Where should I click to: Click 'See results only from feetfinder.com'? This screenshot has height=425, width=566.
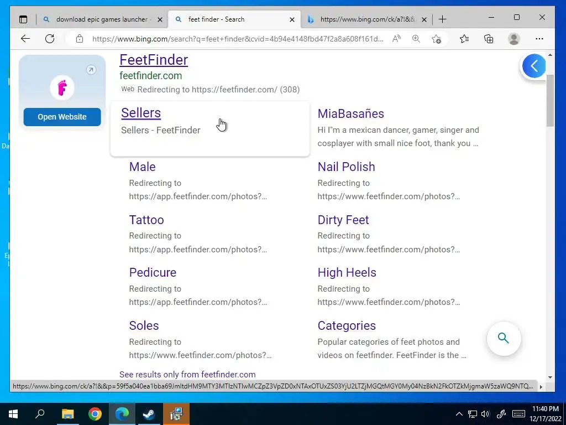click(x=187, y=375)
